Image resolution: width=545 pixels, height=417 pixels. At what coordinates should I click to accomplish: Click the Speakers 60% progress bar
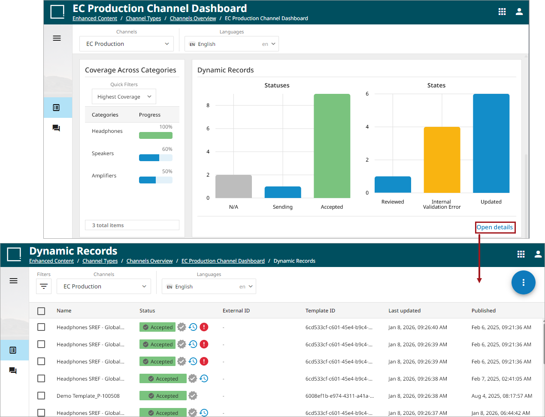(x=155, y=158)
